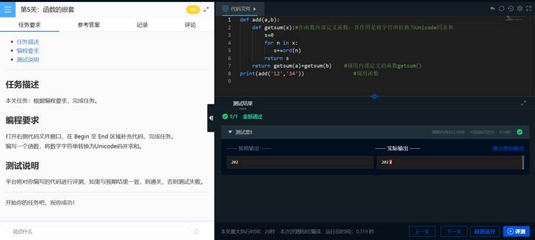Select the 测试结果 tab

[242, 103]
